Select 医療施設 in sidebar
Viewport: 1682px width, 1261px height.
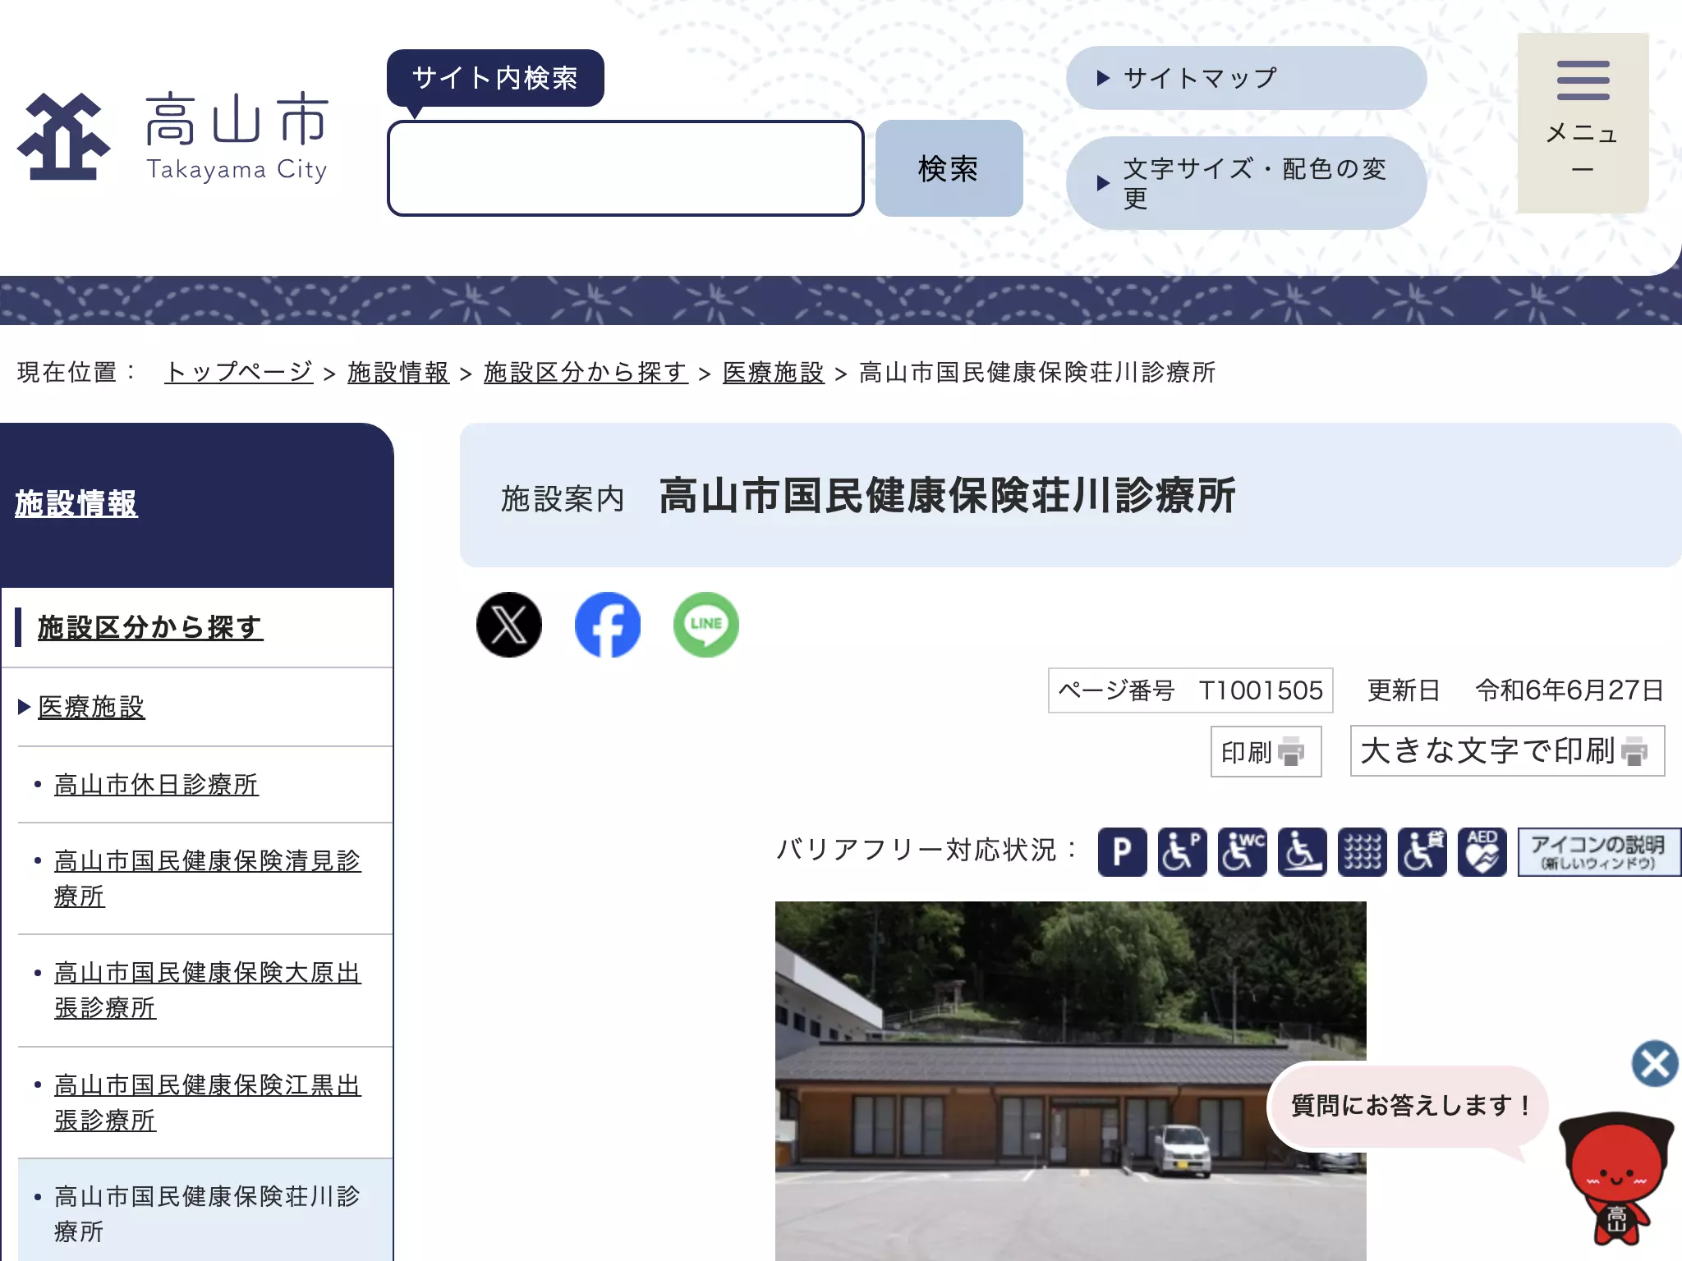(x=91, y=707)
